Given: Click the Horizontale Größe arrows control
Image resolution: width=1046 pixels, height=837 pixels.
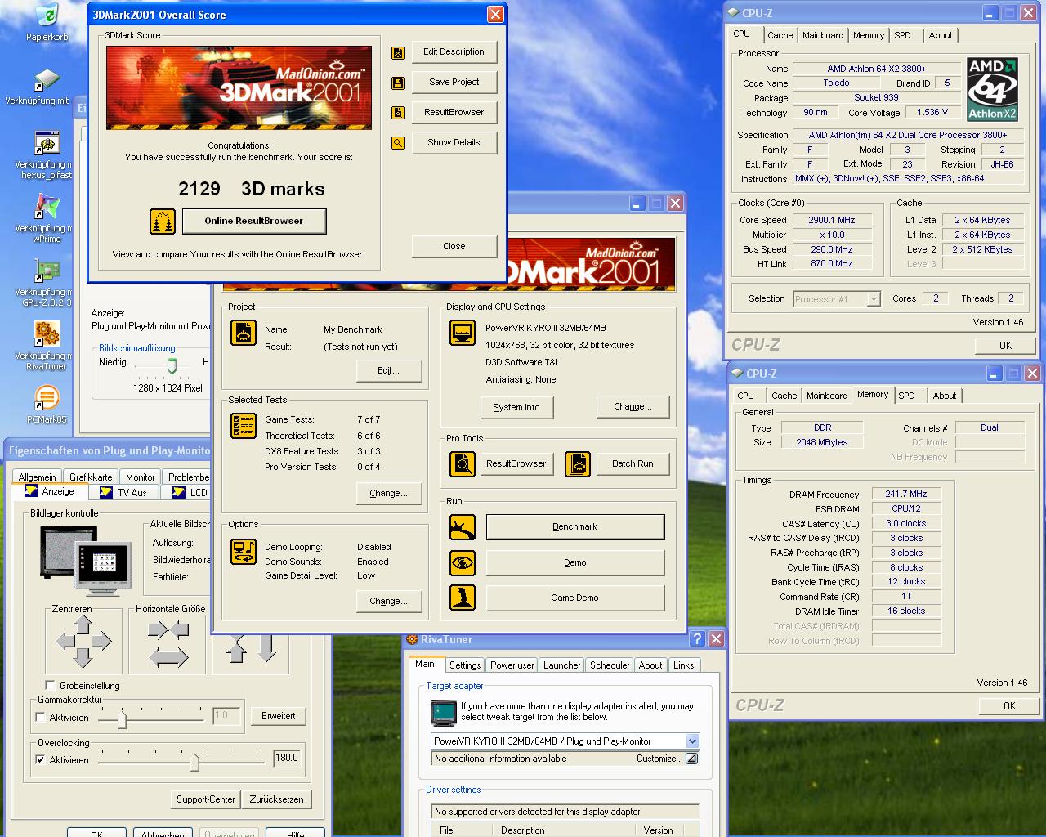Looking at the screenshot, I should pos(168,642).
